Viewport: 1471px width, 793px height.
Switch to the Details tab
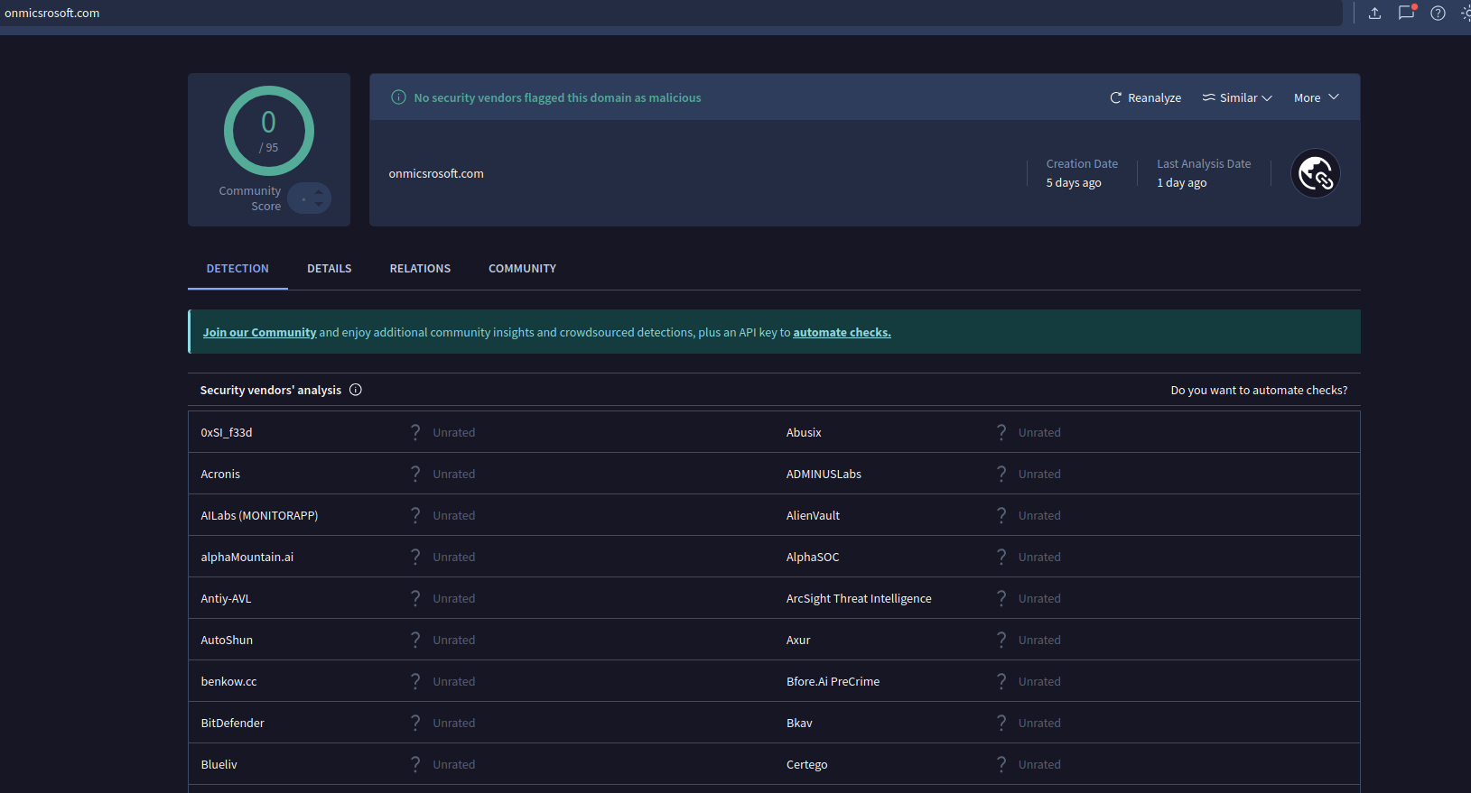[x=329, y=269]
